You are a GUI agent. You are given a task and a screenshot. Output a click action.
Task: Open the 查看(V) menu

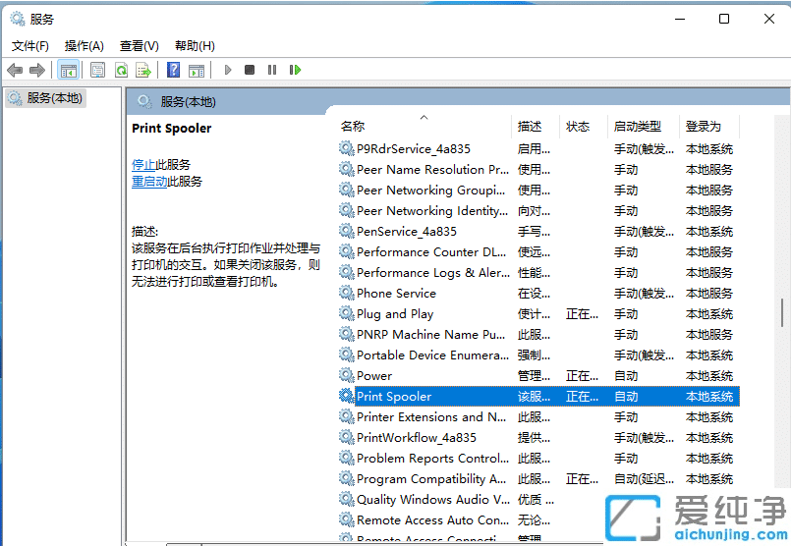tap(139, 46)
